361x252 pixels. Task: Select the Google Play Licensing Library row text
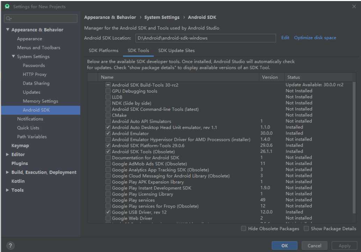tap(142, 194)
